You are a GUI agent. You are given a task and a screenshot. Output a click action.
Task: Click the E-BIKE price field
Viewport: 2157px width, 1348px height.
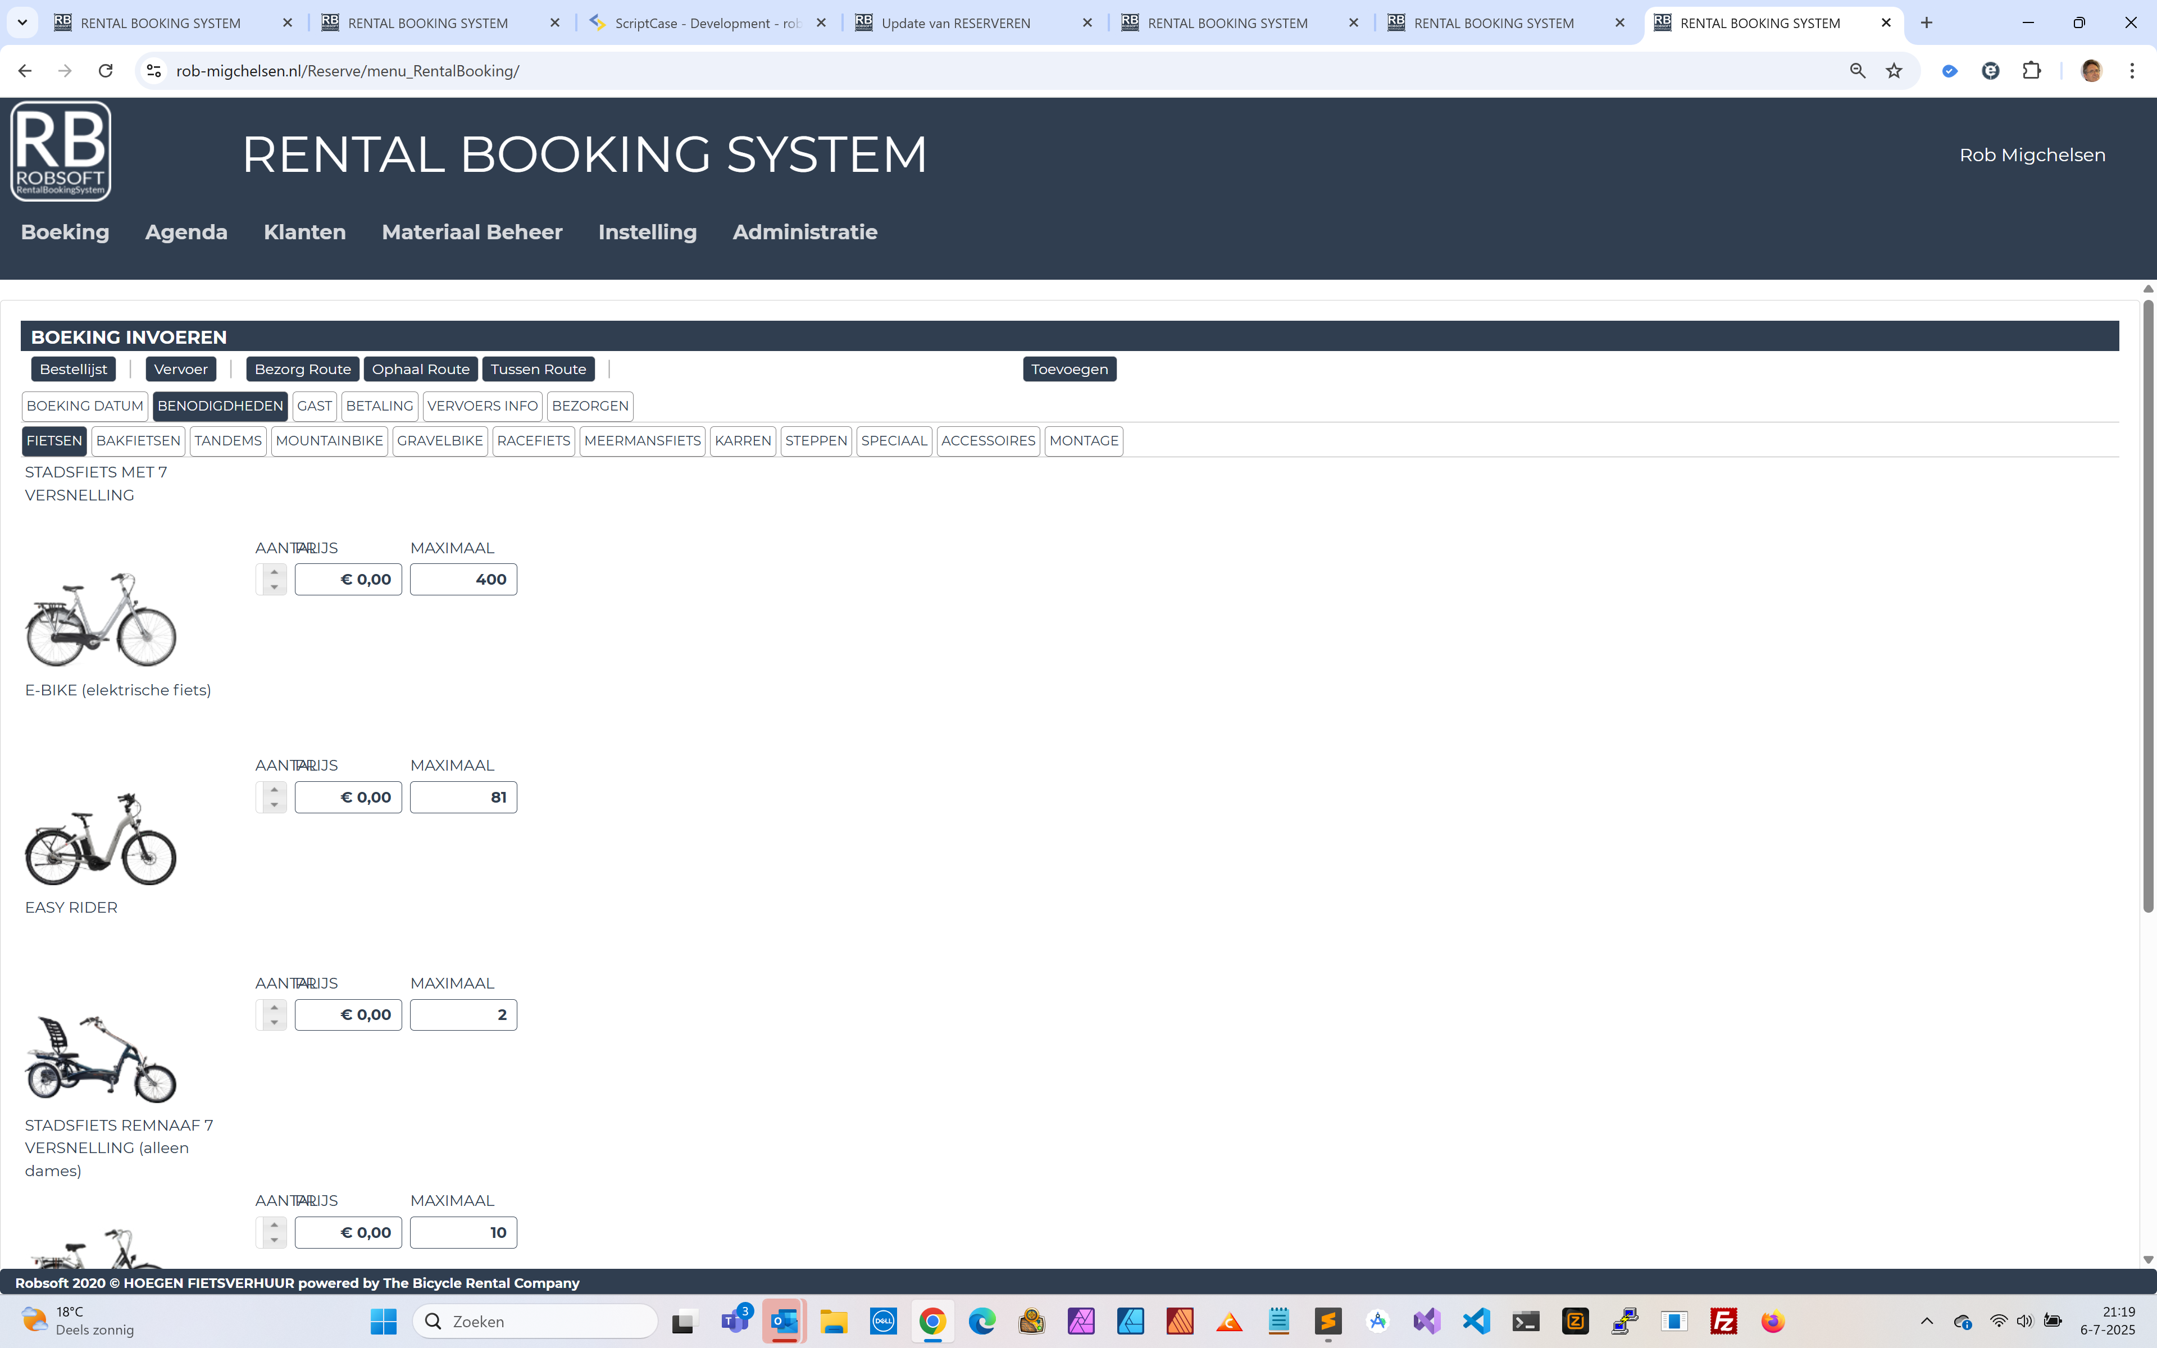point(348,797)
